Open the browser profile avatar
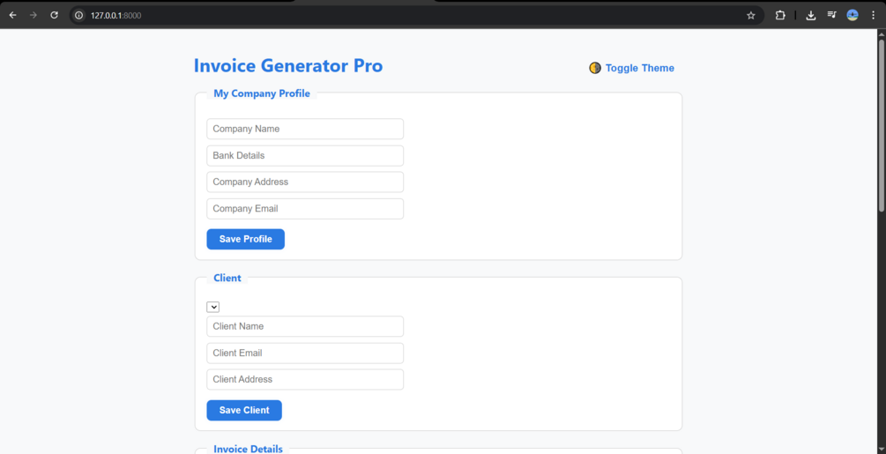 point(852,15)
